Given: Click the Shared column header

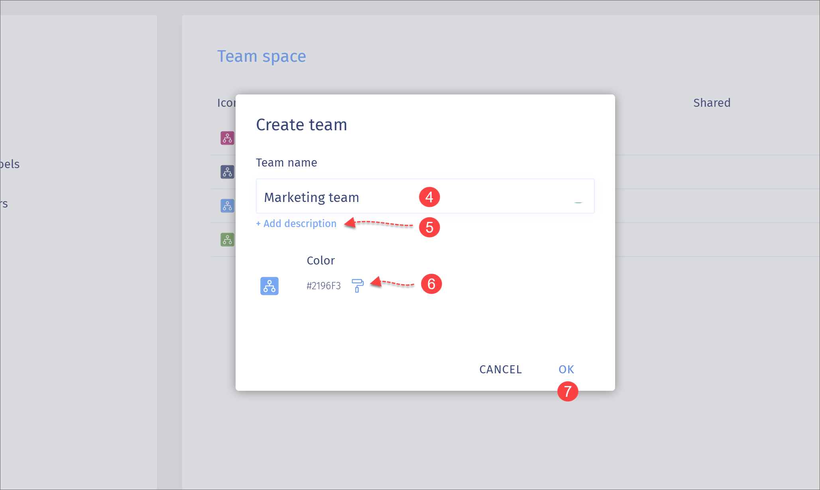Looking at the screenshot, I should (712, 103).
